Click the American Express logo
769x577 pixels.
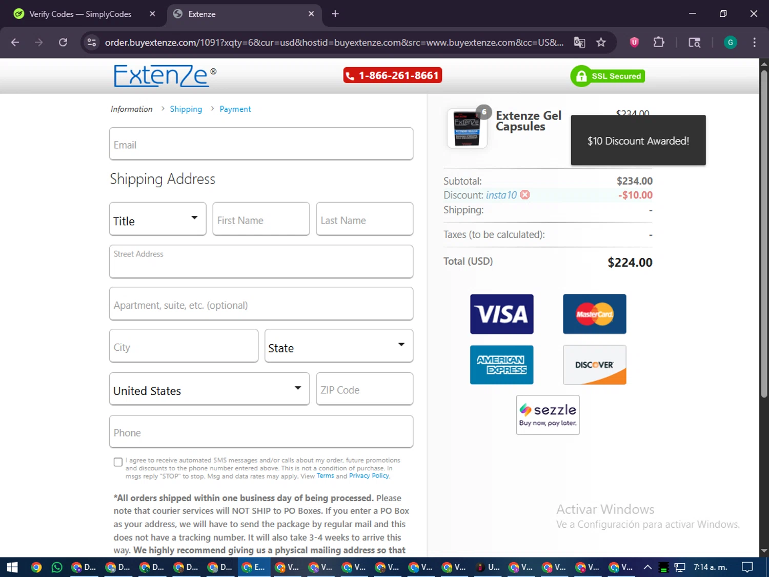tap(501, 365)
